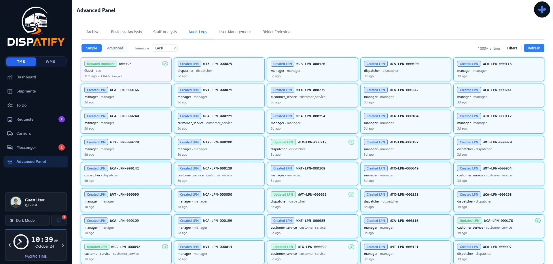
Task: Click the Requests count badge
Action: pos(62,119)
